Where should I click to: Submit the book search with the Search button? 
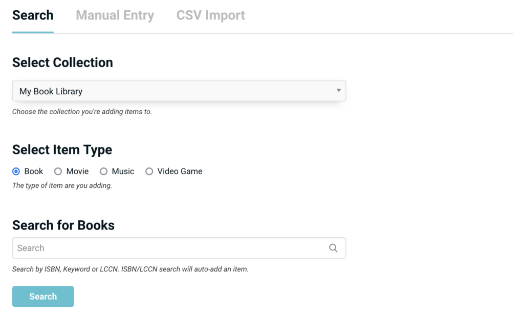[x=42, y=296]
